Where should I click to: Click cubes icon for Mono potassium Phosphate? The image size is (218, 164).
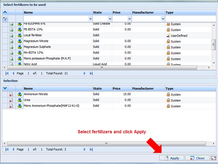20,59
